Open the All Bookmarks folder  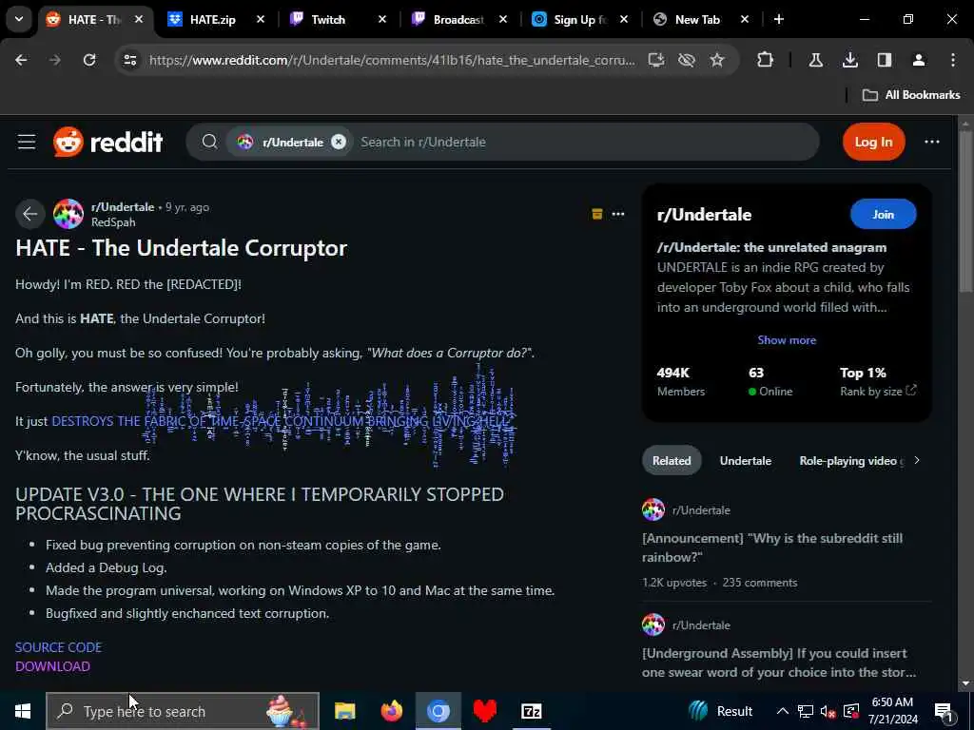(911, 95)
